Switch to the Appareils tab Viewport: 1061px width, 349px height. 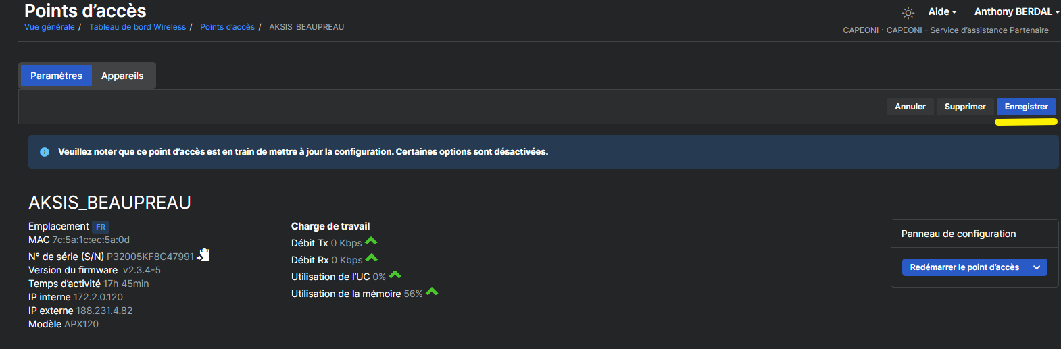(x=122, y=76)
